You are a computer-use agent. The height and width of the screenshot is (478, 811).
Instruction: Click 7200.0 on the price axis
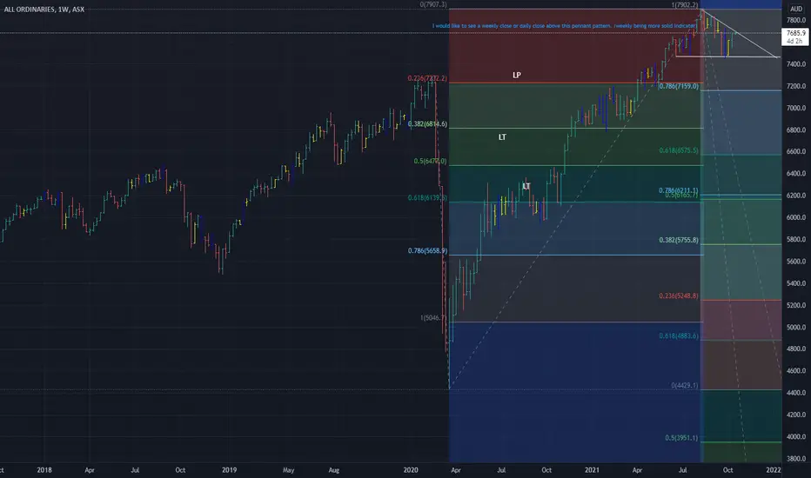[796, 86]
